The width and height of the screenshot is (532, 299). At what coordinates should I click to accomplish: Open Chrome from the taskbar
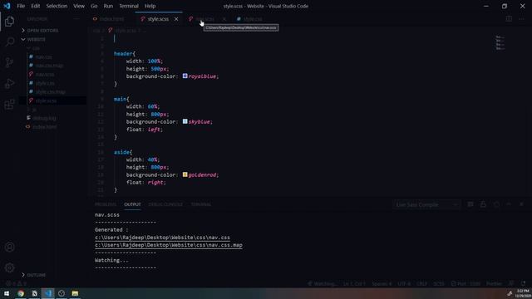pos(21,293)
